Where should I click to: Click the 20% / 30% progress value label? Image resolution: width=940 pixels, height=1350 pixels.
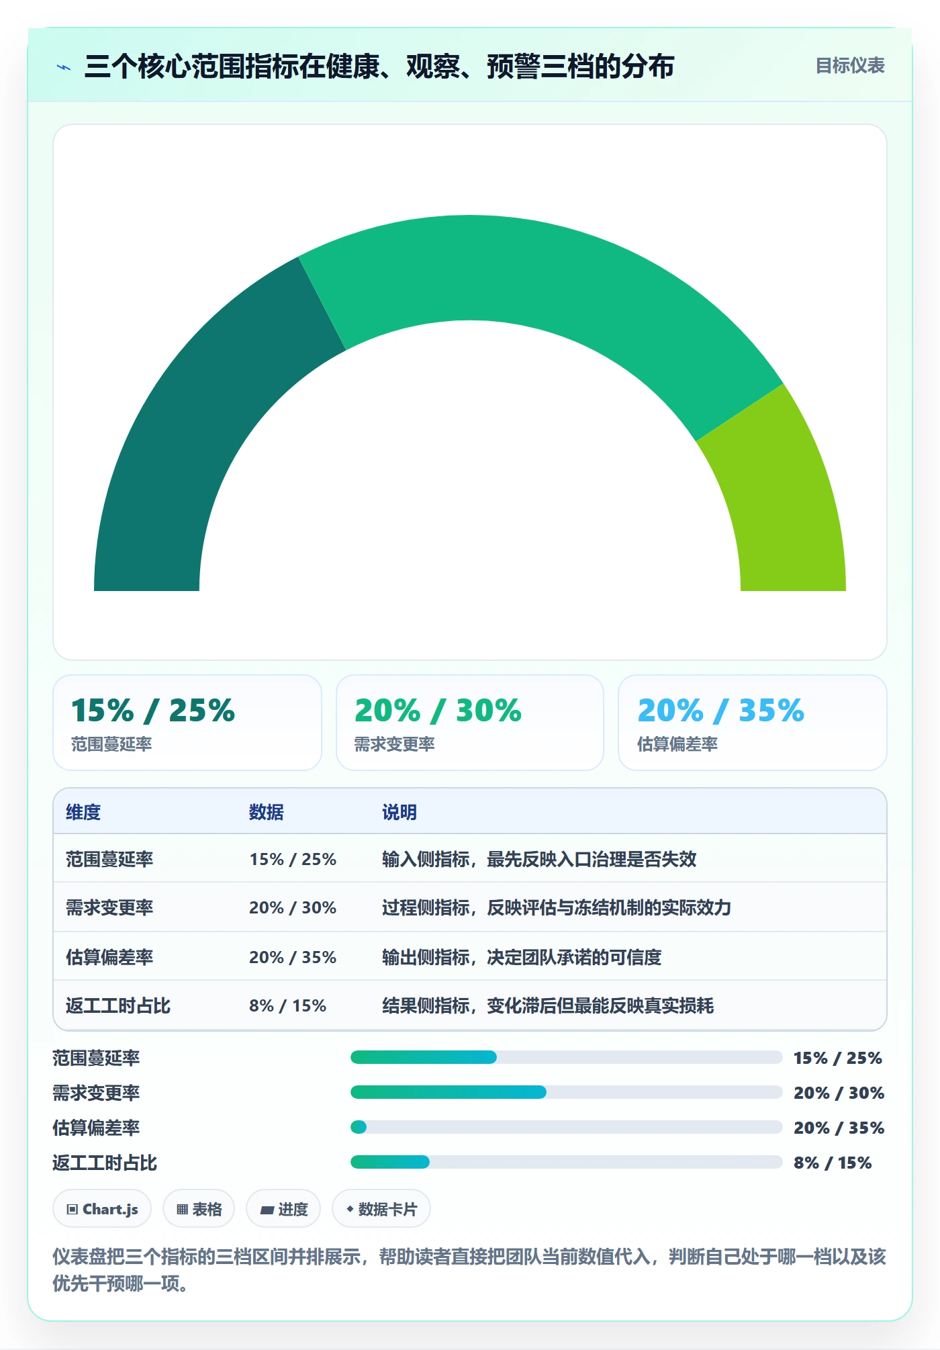pos(839,1093)
